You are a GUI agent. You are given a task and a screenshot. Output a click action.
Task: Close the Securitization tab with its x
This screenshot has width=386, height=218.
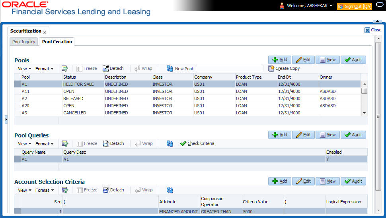coord(45,32)
